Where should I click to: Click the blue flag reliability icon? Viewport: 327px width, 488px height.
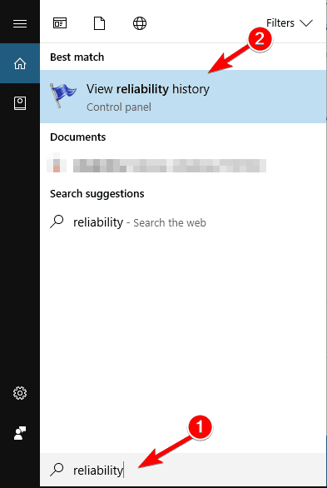point(63,95)
